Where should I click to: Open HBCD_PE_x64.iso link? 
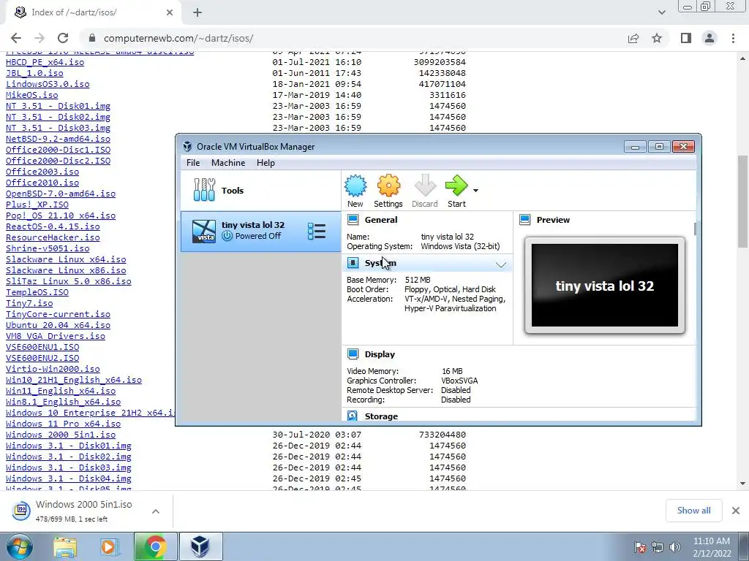click(45, 62)
